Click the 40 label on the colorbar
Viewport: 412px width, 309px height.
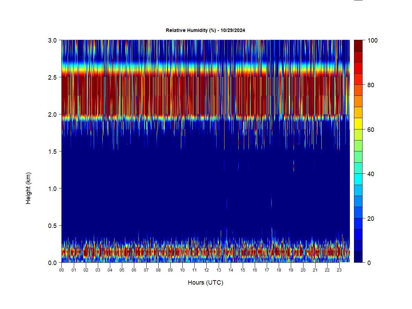click(x=370, y=174)
